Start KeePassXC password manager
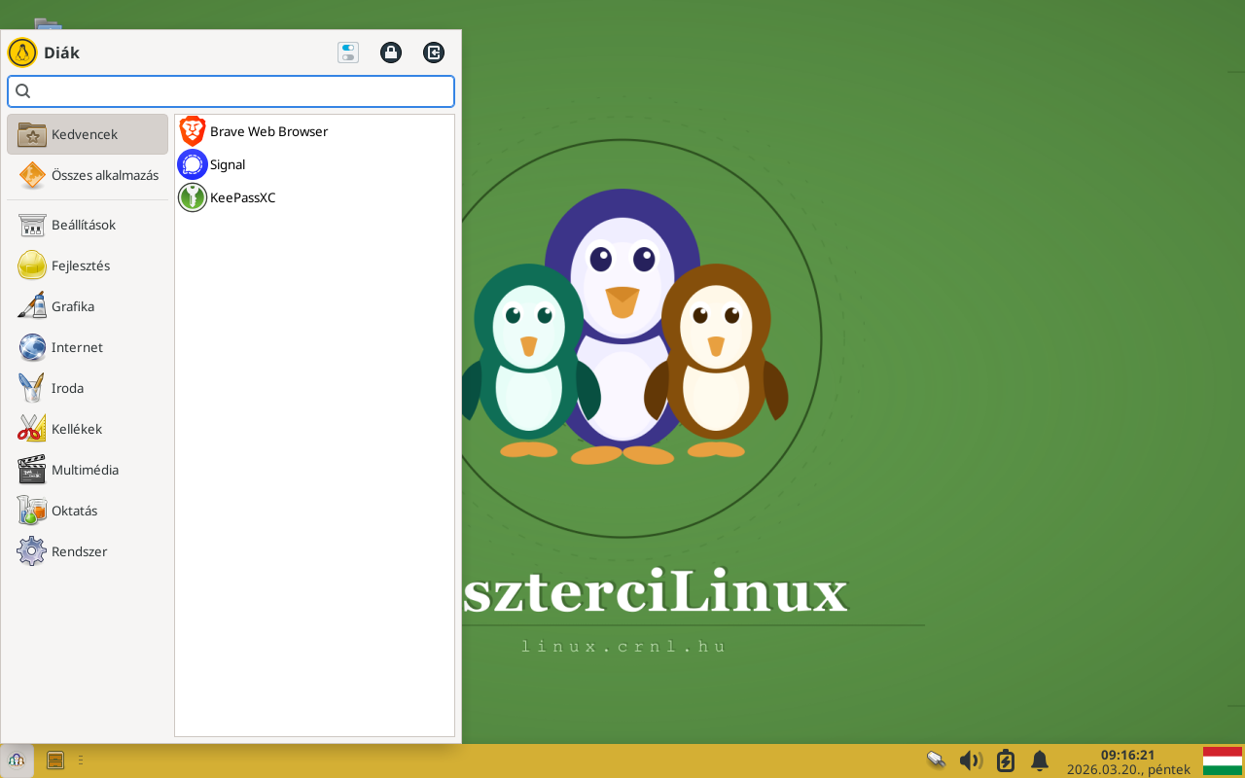 tap(242, 197)
